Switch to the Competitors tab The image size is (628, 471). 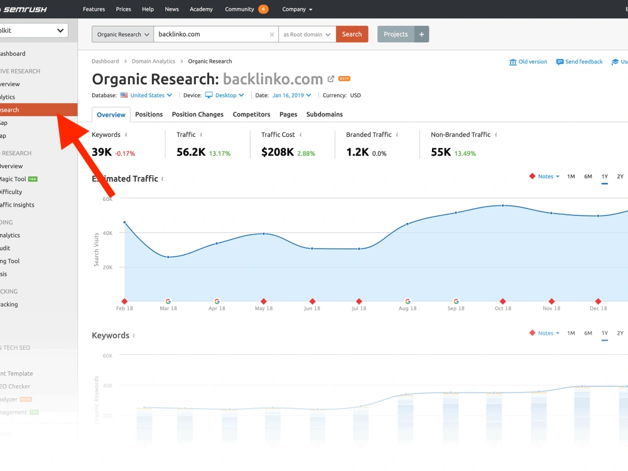pyautogui.click(x=252, y=114)
